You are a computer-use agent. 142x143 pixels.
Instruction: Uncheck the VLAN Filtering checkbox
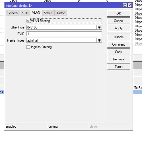(28, 21)
